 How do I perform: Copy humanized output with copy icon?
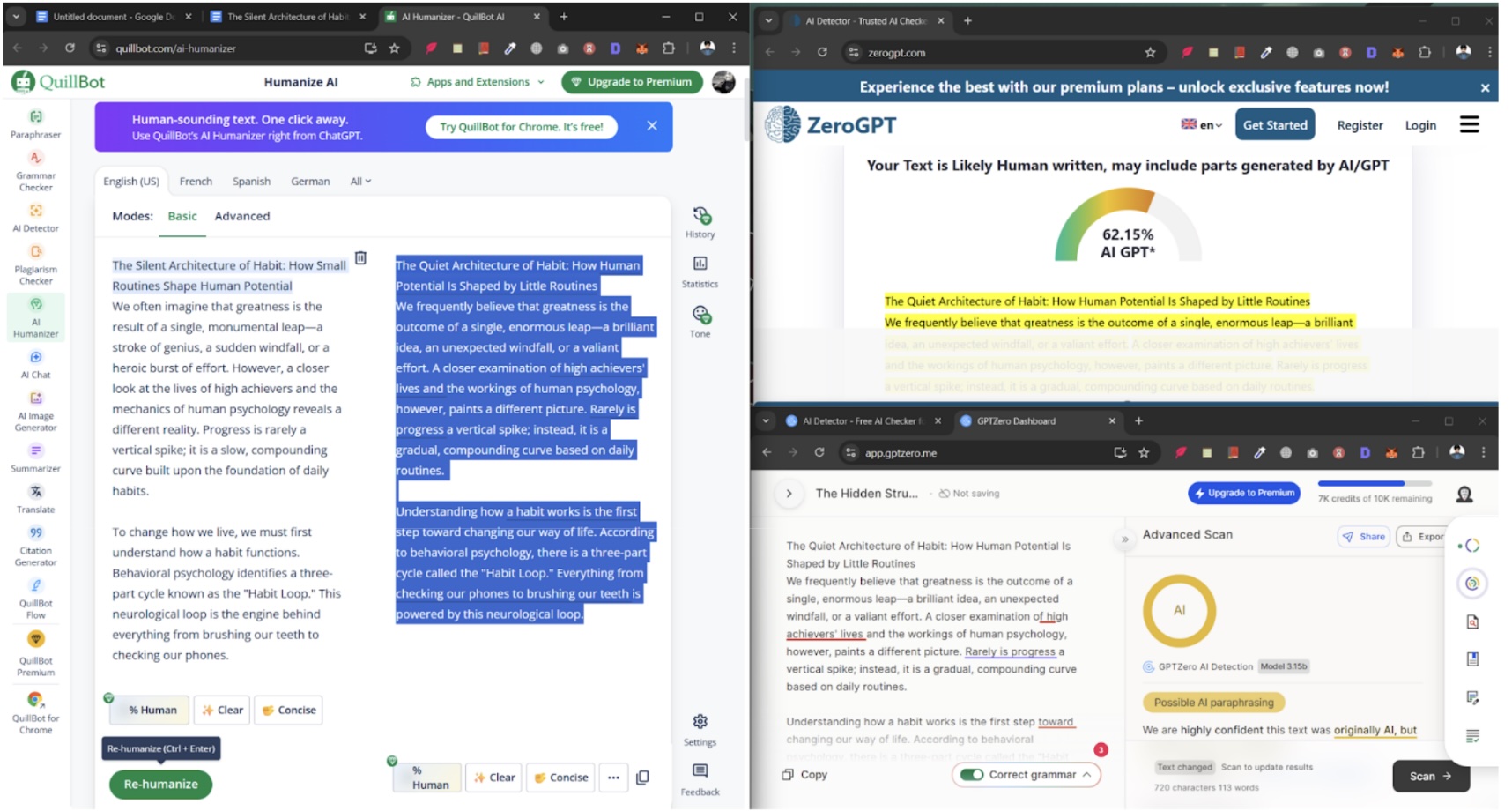click(643, 778)
